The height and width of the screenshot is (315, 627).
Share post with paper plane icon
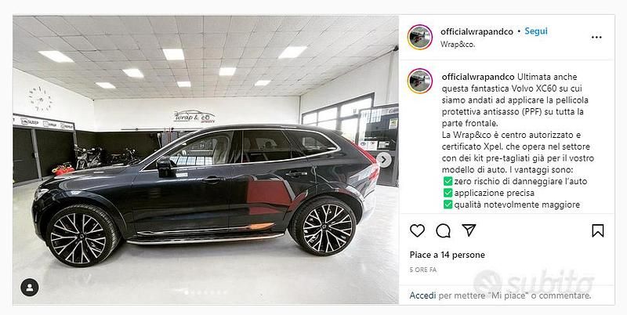pyautogui.click(x=469, y=230)
